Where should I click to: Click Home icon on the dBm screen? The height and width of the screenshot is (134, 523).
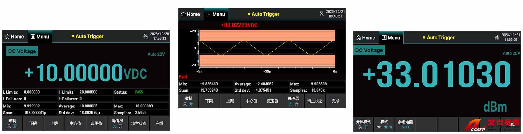pyautogui.click(x=359, y=38)
